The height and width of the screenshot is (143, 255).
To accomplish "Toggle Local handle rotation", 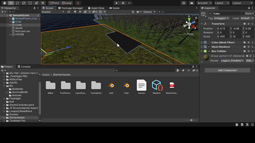I will point(67,3).
